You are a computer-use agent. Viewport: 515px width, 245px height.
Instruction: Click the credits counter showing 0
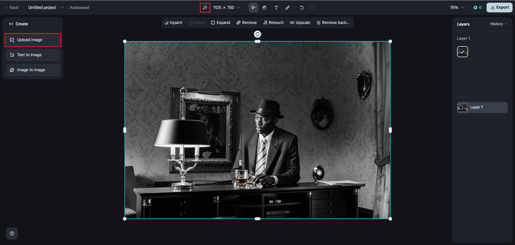tap(477, 8)
